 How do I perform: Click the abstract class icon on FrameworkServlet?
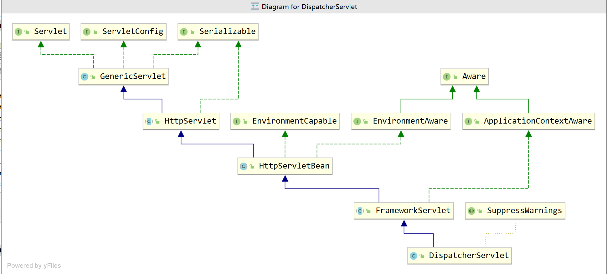[x=360, y=211]
